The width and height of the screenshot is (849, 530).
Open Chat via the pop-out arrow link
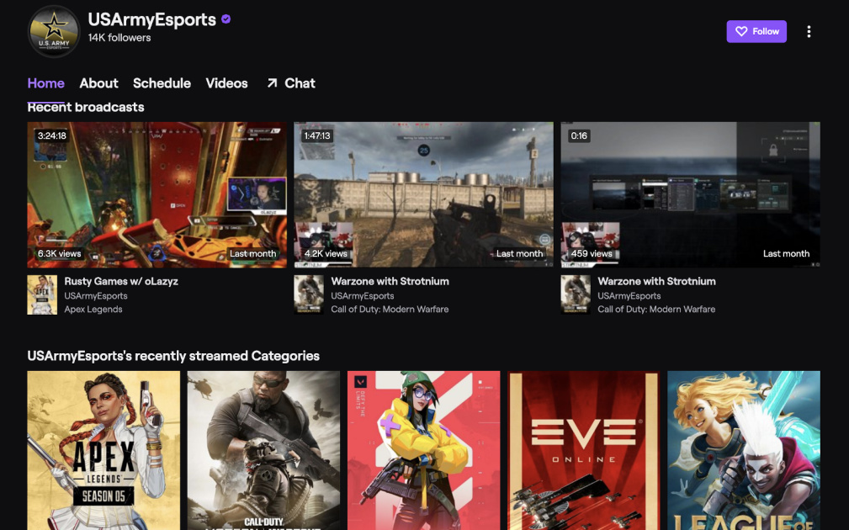click(290, 83)
